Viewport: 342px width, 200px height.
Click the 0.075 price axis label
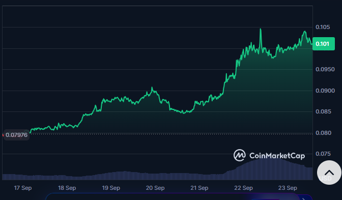323,154
